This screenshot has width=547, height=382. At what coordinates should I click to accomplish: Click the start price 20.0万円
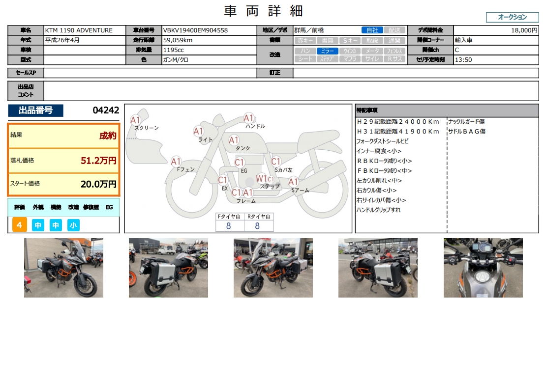[99, 184]
